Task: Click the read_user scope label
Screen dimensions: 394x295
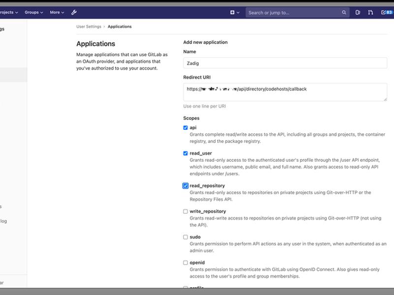Action: pos(201,153)
